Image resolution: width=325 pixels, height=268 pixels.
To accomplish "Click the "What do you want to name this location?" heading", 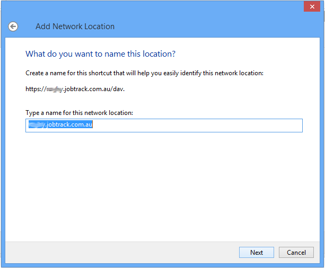I will point(100,54).
